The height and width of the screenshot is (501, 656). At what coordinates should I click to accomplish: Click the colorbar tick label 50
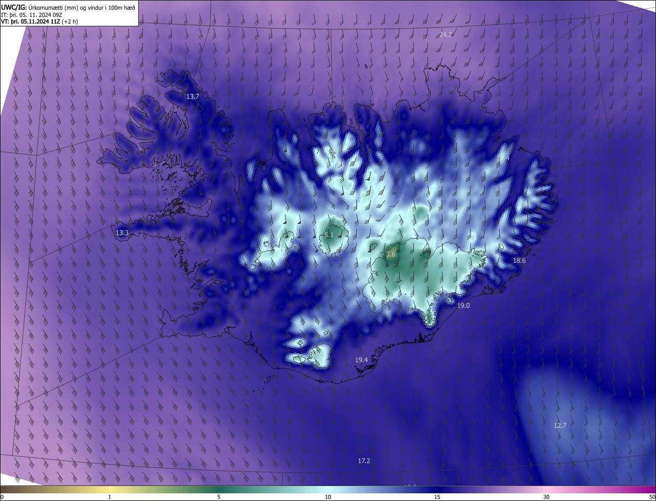[652, 497]
